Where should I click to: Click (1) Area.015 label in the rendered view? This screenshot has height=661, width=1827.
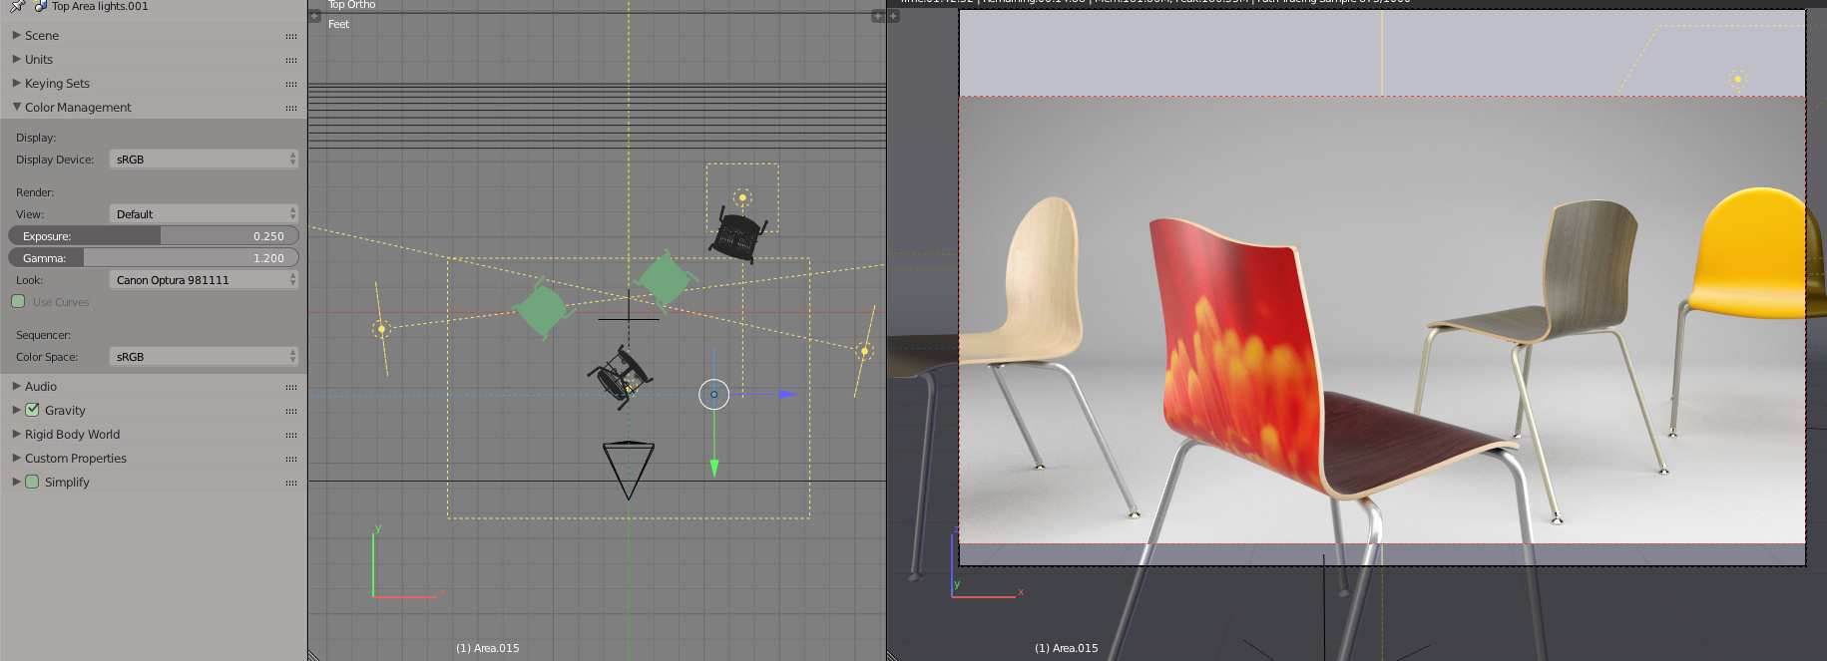[x=1067, y=648]
